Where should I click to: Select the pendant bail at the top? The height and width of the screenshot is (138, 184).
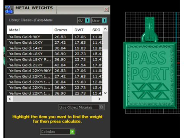(x=150, y=30)
